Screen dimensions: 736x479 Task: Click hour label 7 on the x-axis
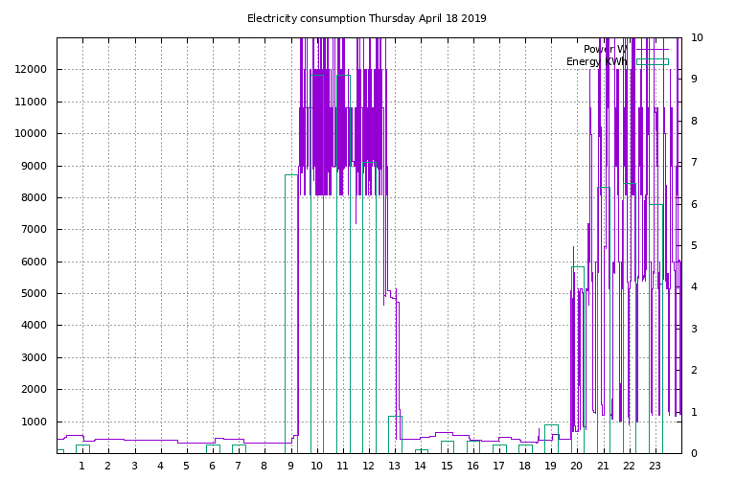pyautogui.click(x=238, y=466)
